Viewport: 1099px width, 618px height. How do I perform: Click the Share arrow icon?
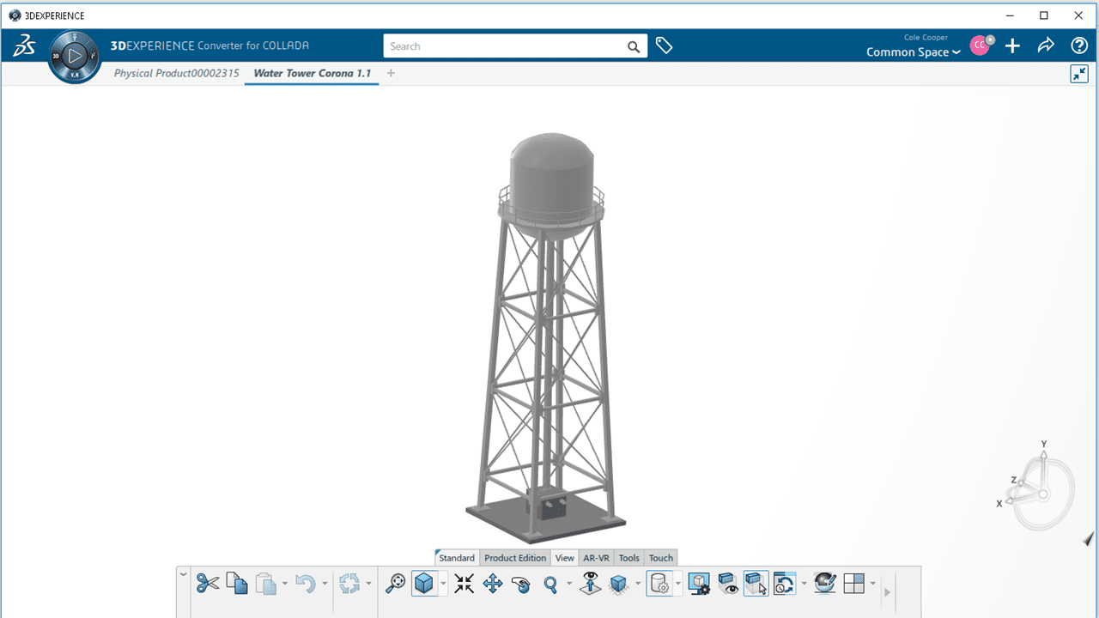[x=1046, y=46]
